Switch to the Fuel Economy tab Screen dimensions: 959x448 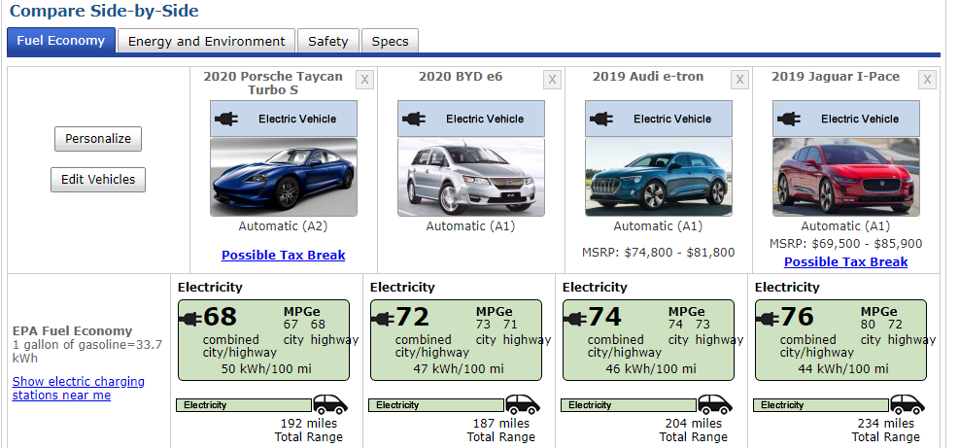[x=61, y=41]
